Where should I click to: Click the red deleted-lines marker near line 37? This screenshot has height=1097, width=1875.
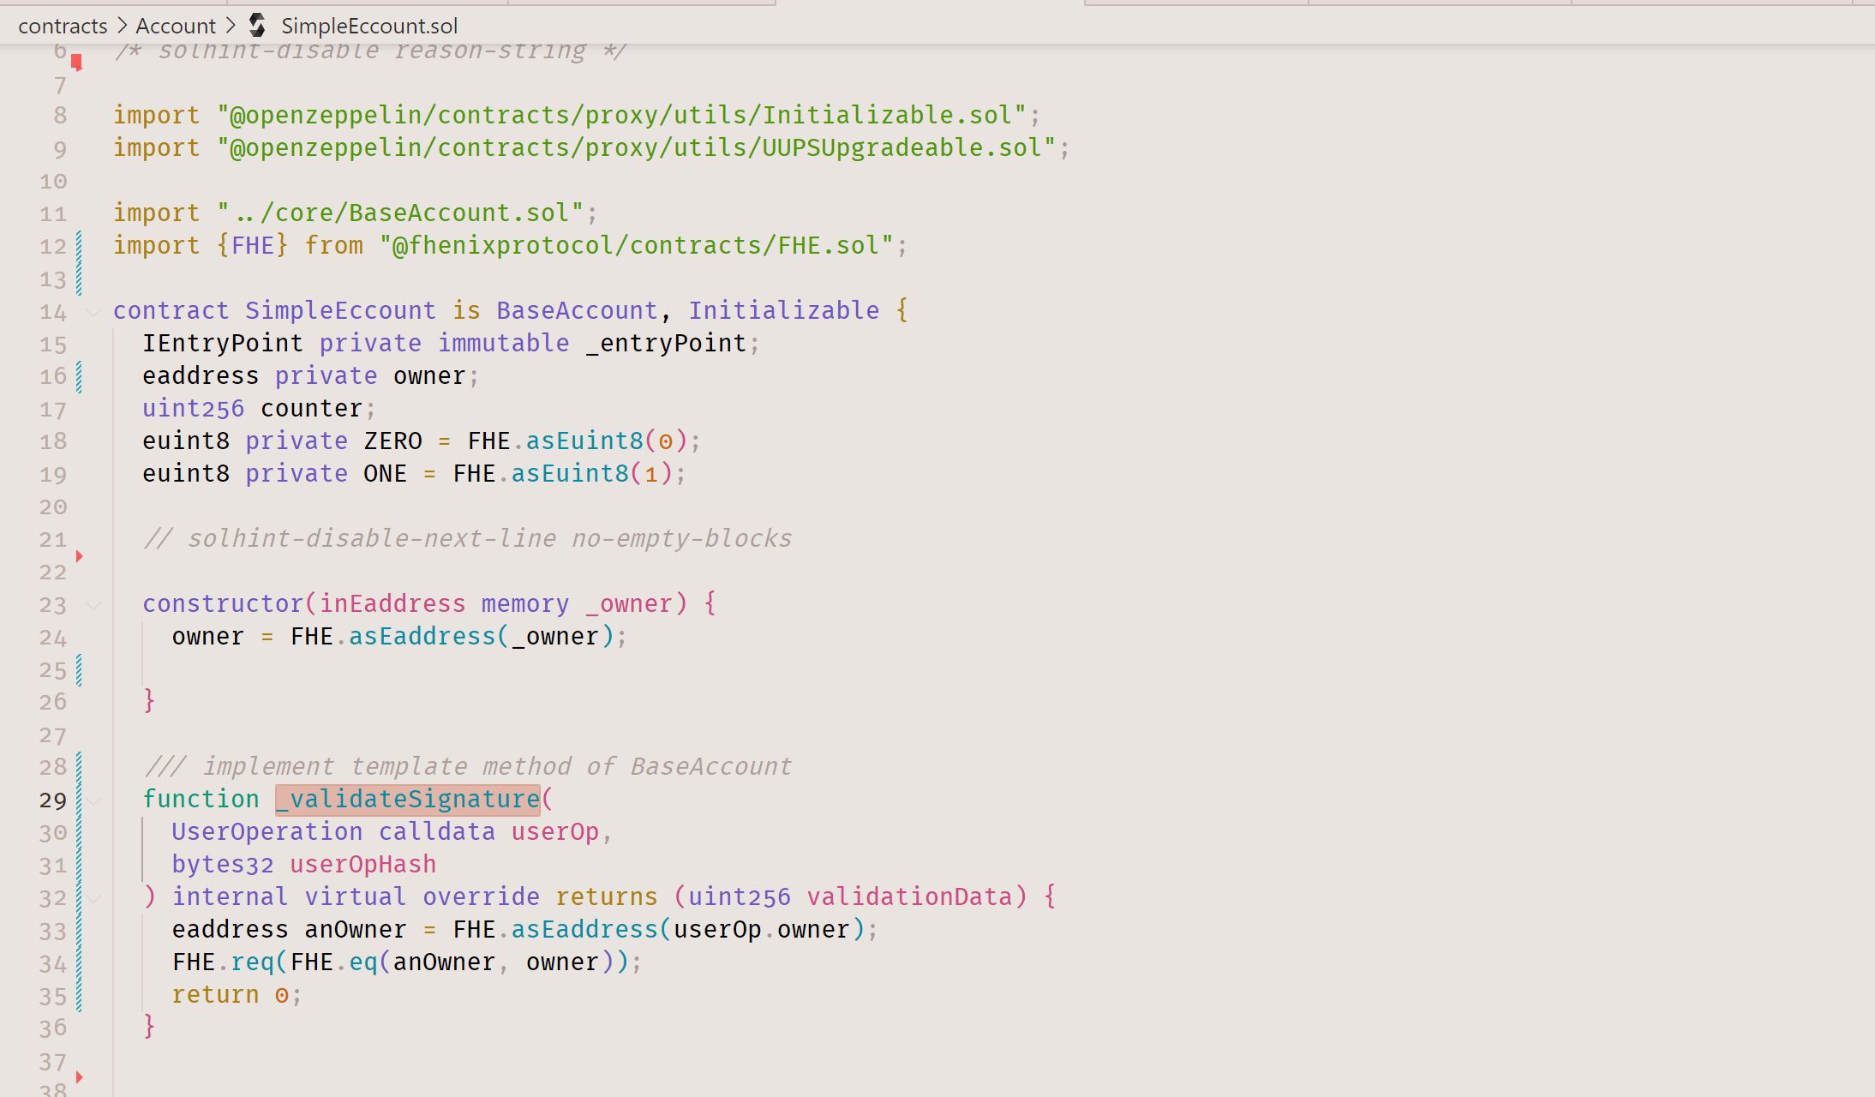[x=80, y=1076]
